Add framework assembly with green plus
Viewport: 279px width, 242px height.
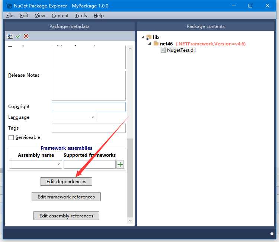pos(120,164)
